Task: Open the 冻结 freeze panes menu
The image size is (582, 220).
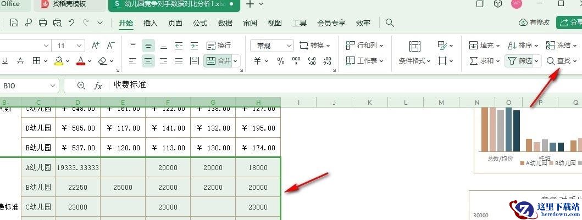Action: (x=561, y=46)
